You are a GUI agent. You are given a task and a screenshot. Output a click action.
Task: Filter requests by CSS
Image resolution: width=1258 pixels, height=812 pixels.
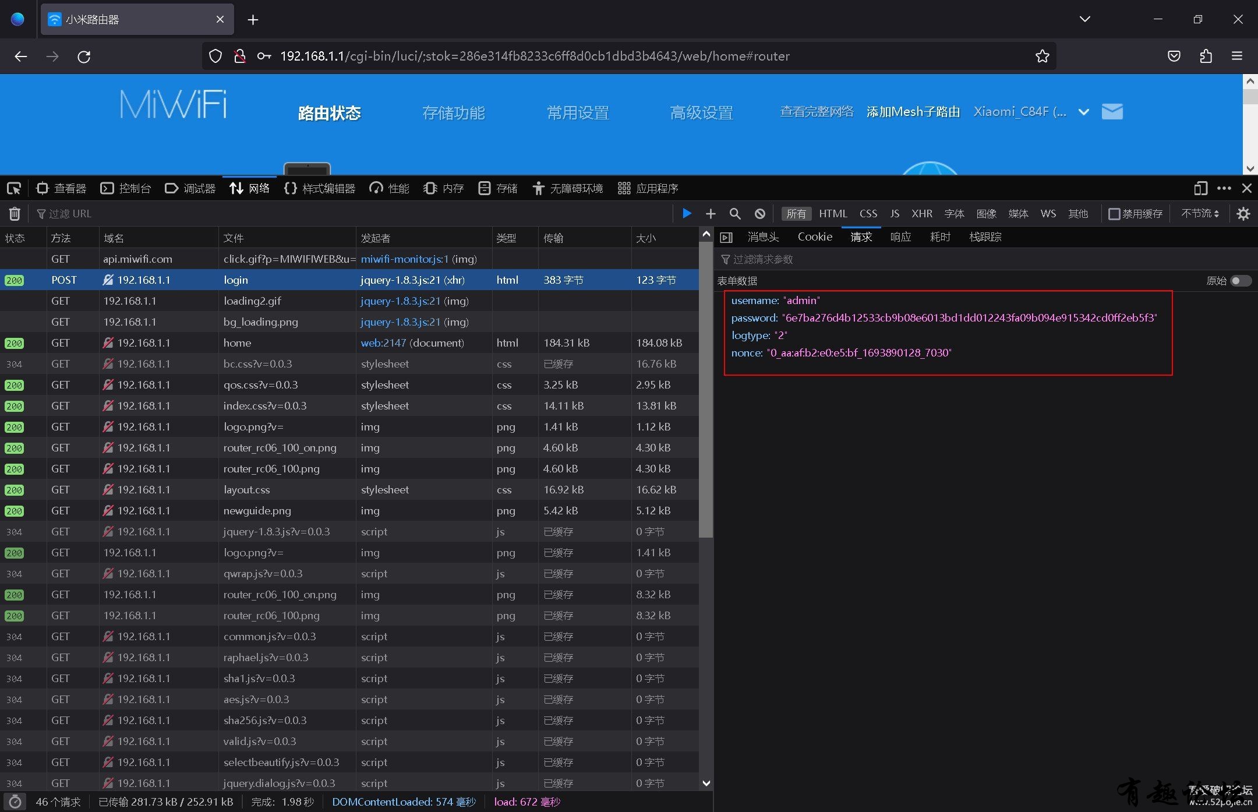point(868,214)
